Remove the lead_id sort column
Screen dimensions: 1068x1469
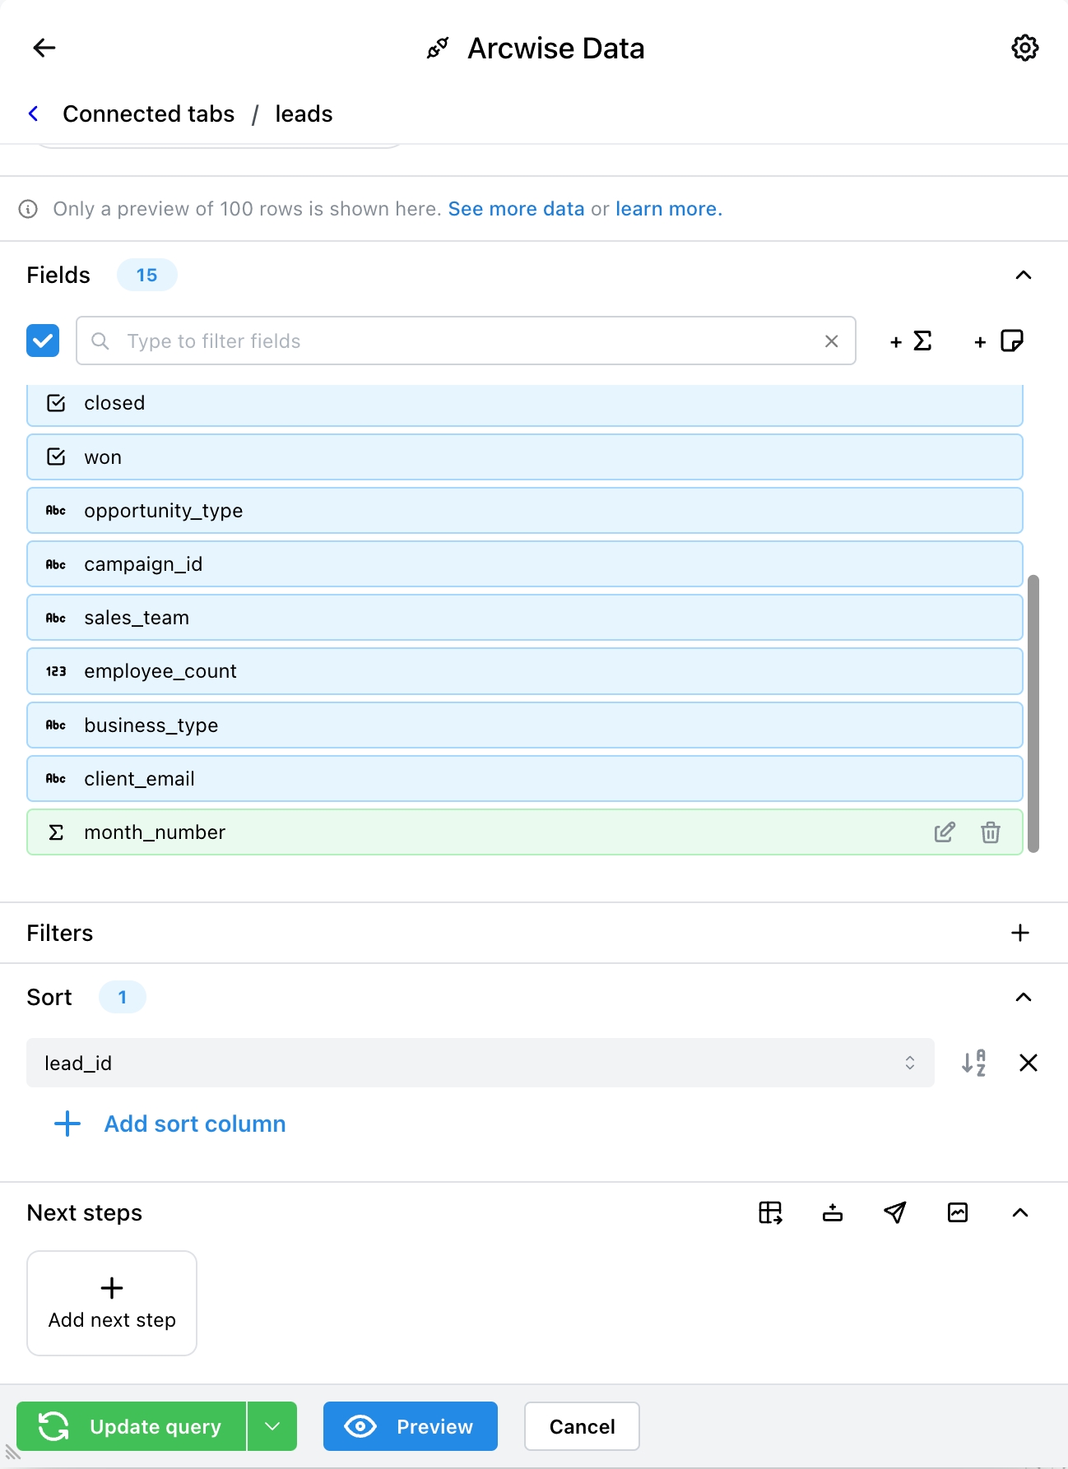click(x=1028, y=1063)
